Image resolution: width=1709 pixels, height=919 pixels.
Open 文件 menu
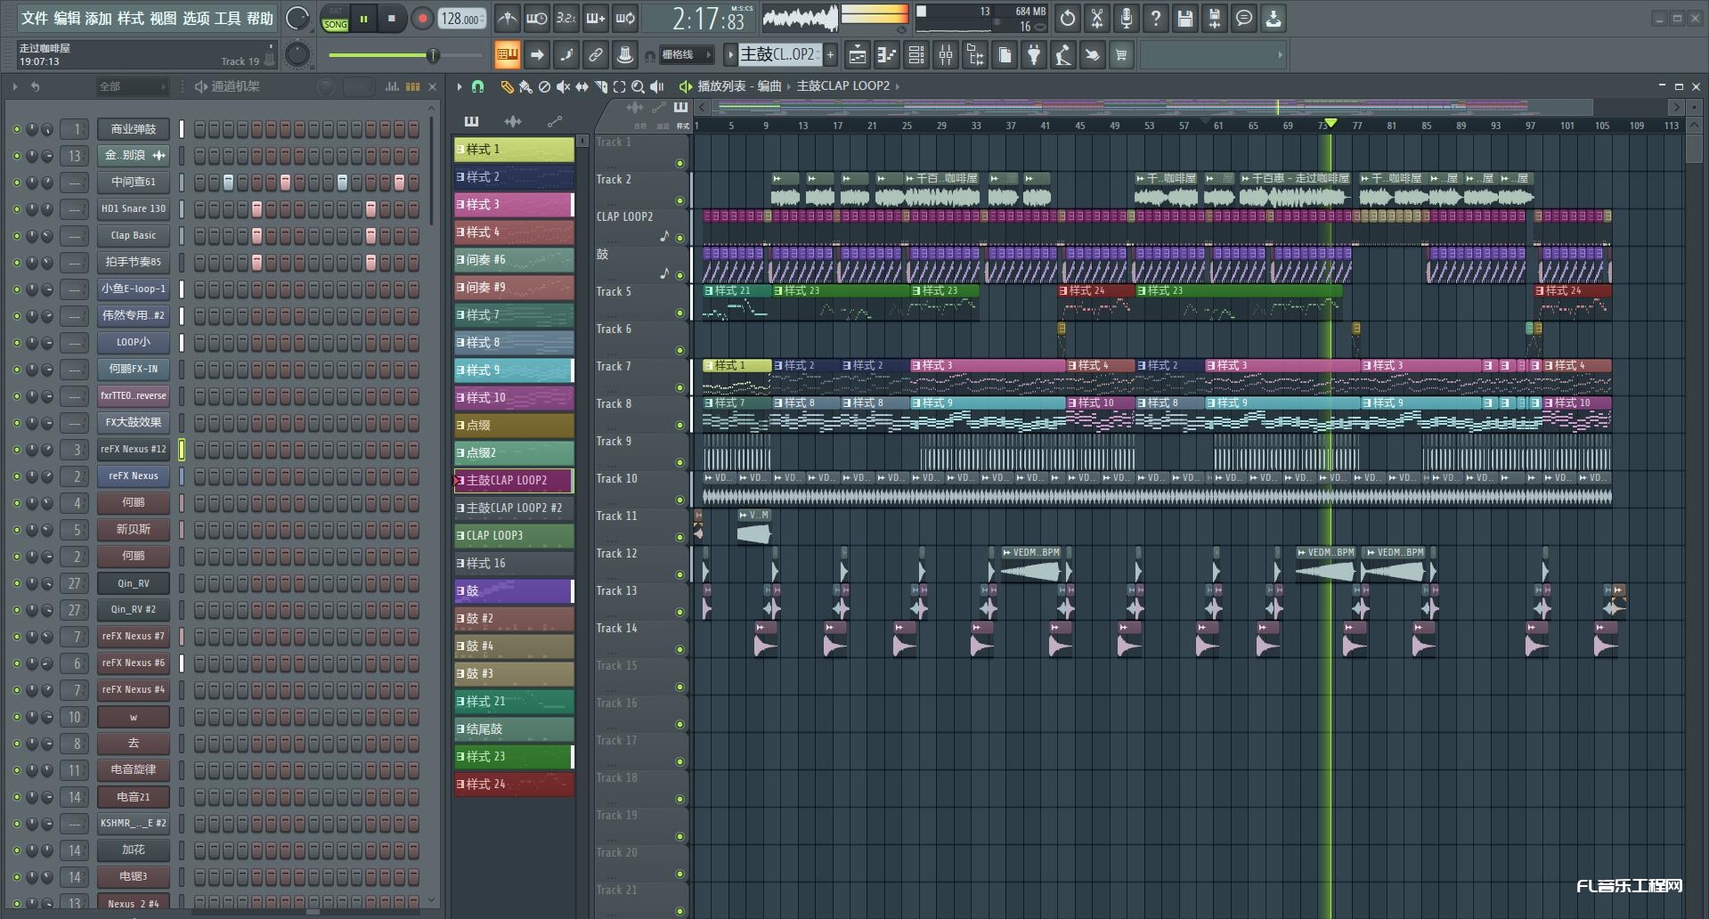(35, 18)
